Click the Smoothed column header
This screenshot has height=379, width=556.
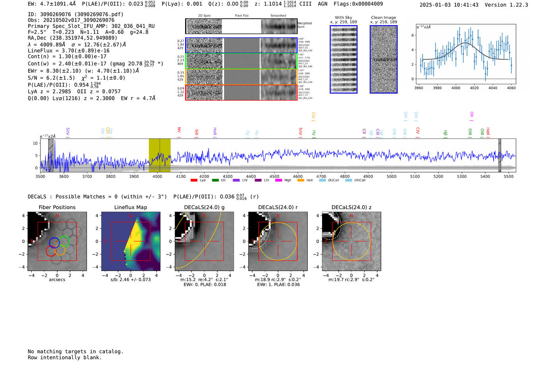pos(278,16)
